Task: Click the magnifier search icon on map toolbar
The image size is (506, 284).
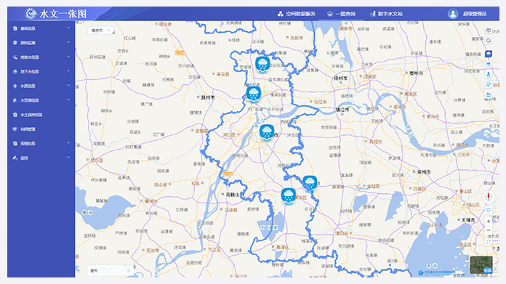Action: tap(489, 41)
